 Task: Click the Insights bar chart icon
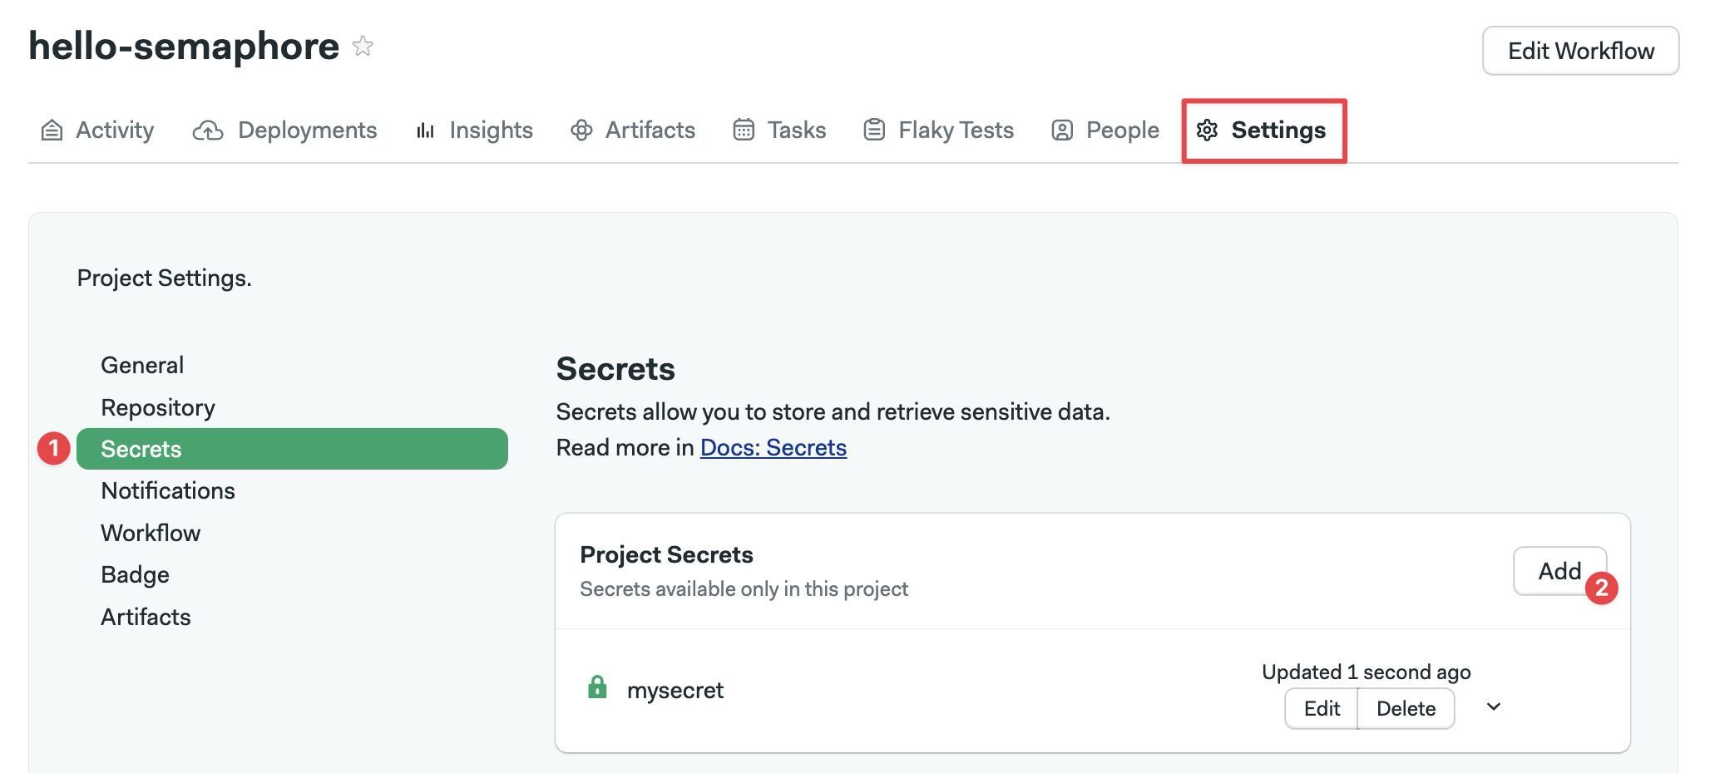(x=425, y=130)
